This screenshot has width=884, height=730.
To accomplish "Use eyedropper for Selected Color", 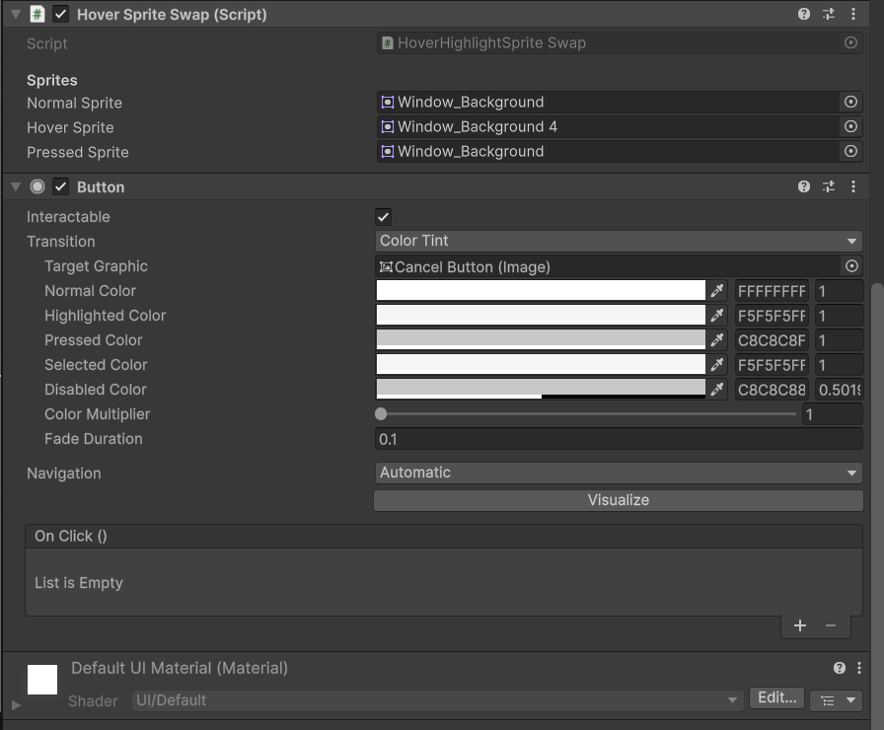I will click(x=717, y=365).
